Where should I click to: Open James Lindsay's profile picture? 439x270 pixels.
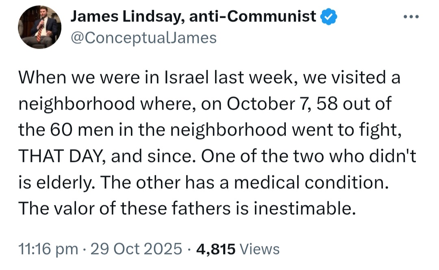coord(40,27)
